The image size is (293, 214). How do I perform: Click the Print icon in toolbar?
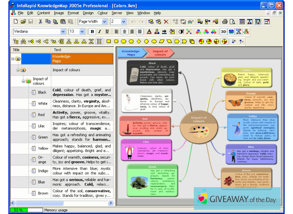pyautogui.click(x=225, y=21)
